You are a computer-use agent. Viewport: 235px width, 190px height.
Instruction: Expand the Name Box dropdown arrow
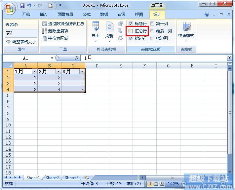(x=52, y=58)
